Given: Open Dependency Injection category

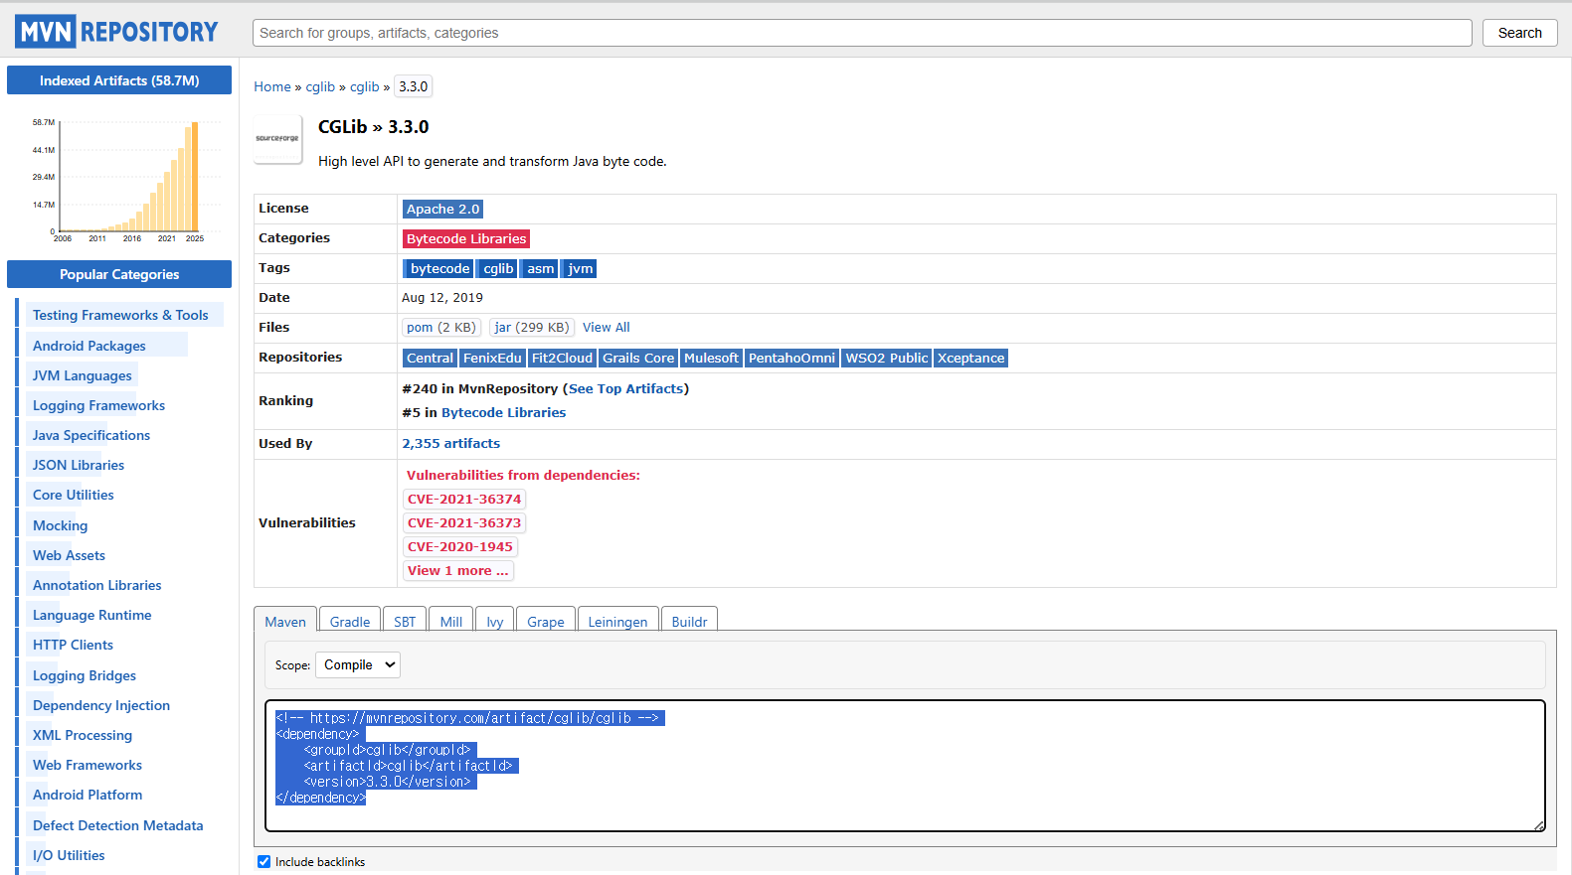Looking at the screenshot, I should click(x=101, y=706).
